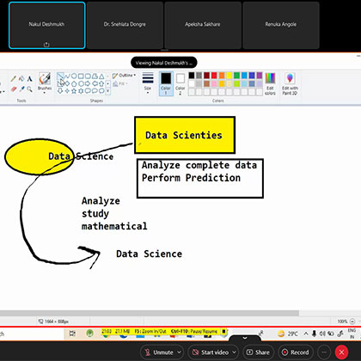Pick the Pentagon shape
This screenshot has height=361, width=361.
pos(74,83)
